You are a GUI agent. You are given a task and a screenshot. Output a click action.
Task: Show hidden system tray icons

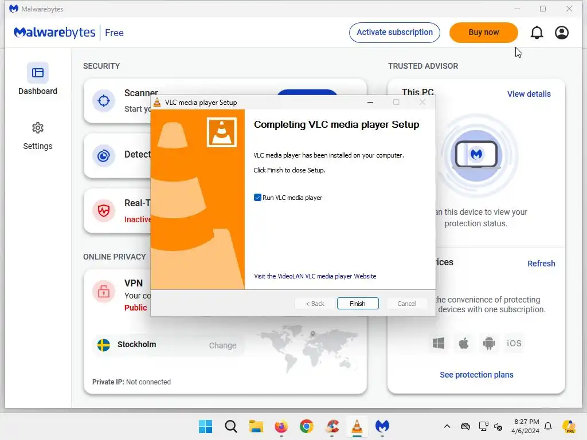447,426
